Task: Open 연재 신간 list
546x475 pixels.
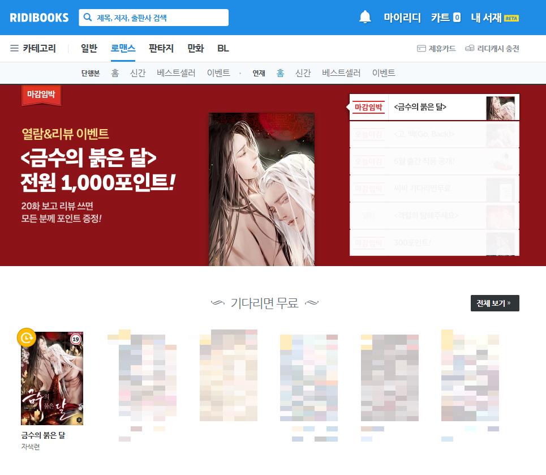Action: (x=303, y=73)
